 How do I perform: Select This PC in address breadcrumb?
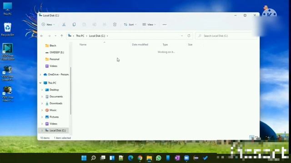coord(80,36)
